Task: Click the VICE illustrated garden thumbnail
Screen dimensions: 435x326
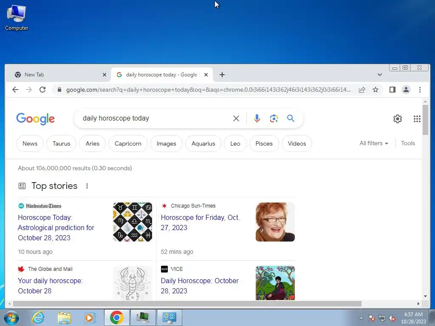Action: click(275, 283)
